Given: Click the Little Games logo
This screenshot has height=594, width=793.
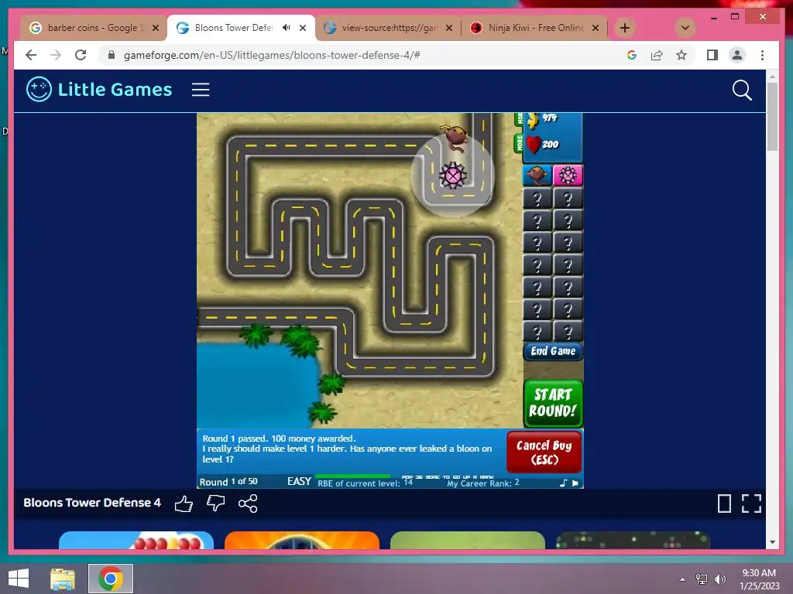Looking at the screenshot, I should 99,90.
